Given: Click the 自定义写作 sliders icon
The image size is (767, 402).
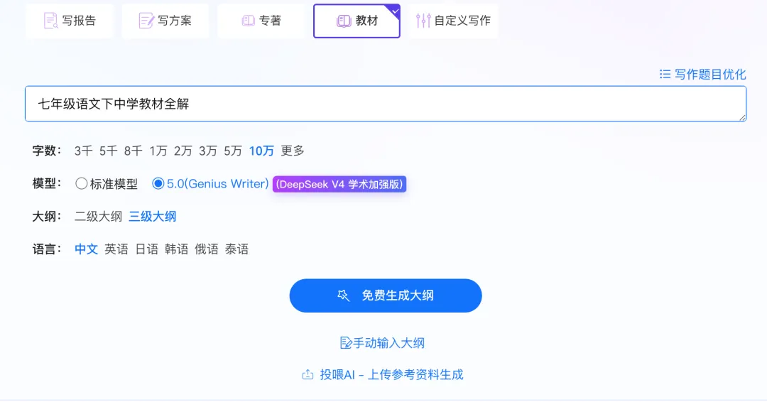Looking at the screenshot, I should (x=423, y=21).
